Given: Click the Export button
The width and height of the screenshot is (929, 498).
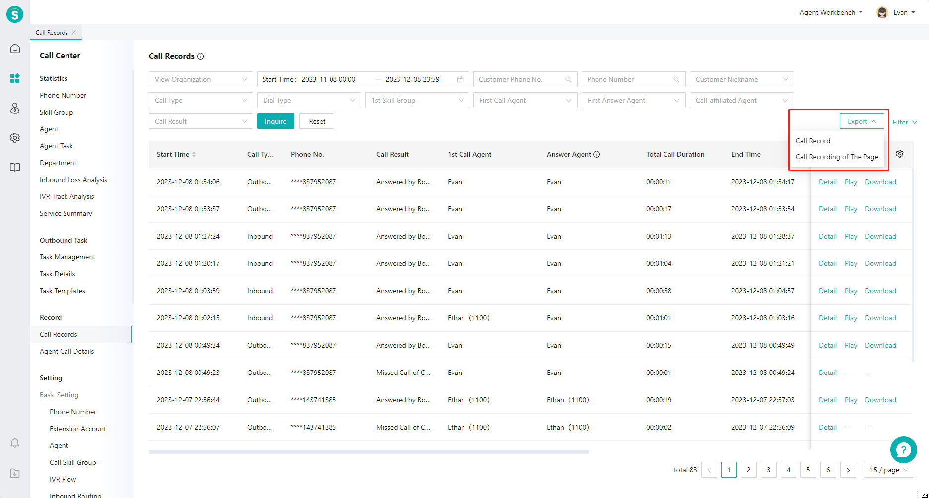Looking at the screenshot, I should [x=862, y=121].
